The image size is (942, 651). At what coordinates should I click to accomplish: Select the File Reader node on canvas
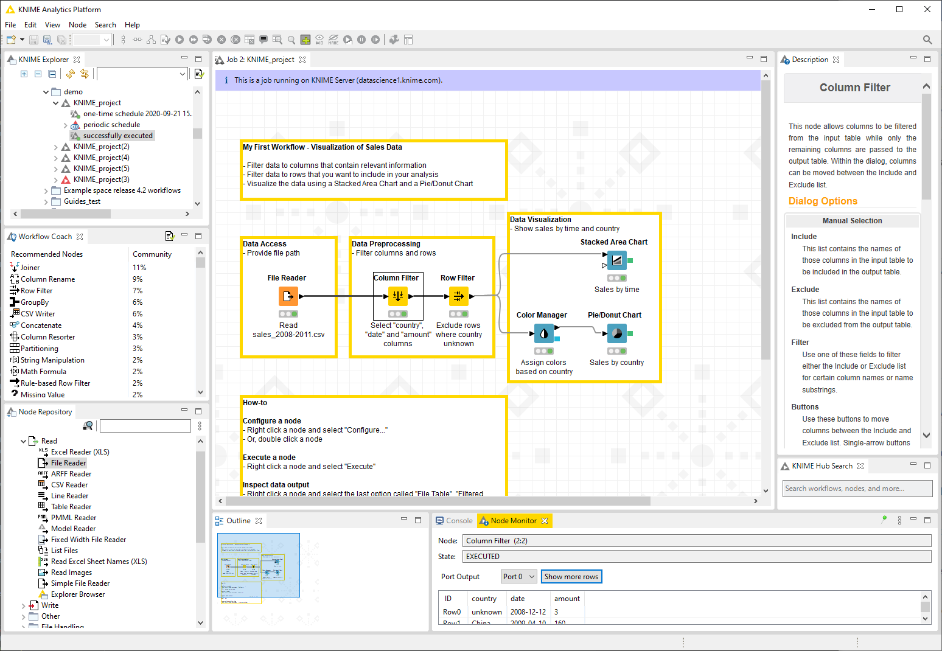point(288,296)
